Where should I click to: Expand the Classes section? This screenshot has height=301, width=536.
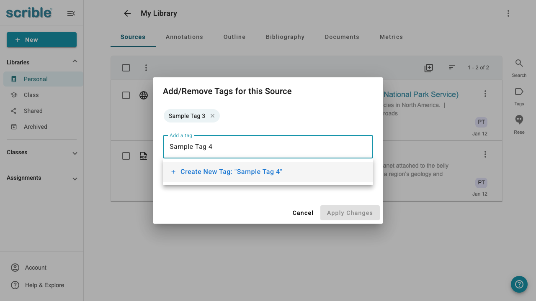(x=75, y=153)
